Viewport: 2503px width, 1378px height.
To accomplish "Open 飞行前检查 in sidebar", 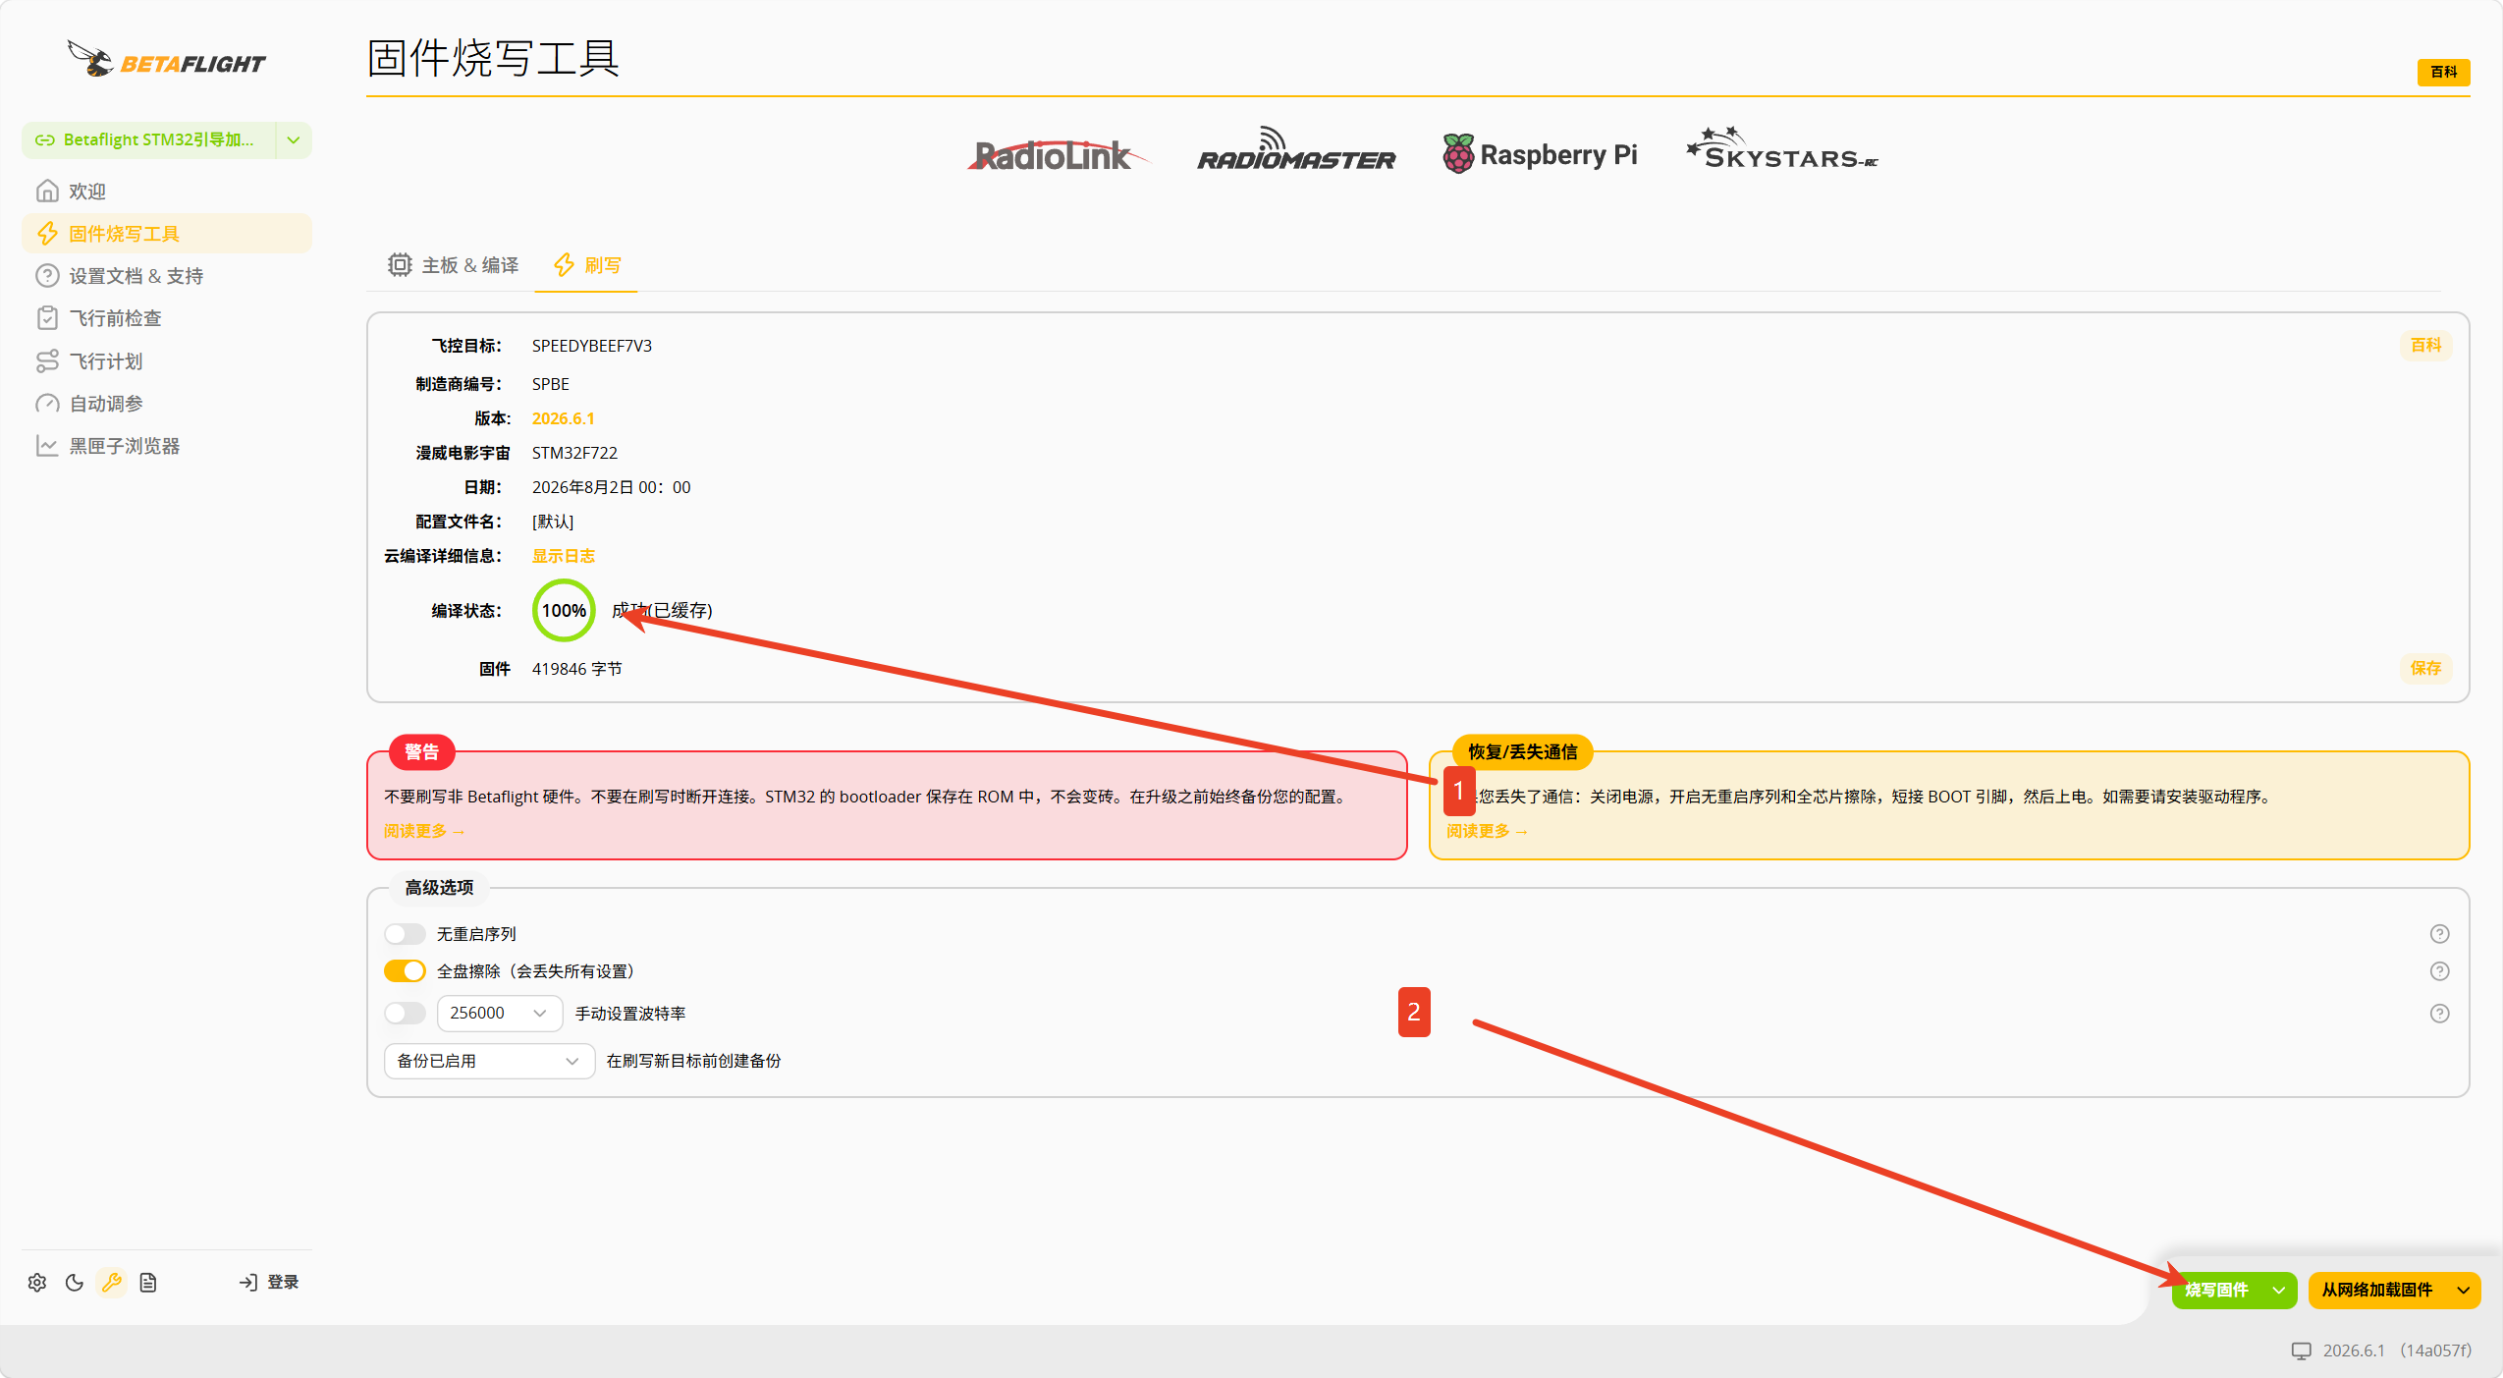I will point(167,318).
